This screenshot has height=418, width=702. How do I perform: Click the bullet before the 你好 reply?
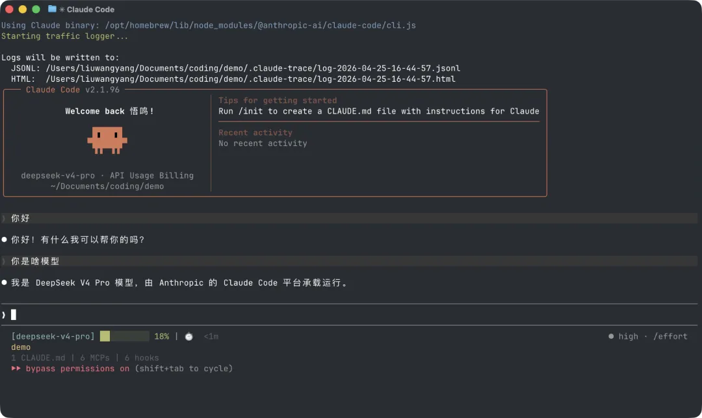click(4, 240)
